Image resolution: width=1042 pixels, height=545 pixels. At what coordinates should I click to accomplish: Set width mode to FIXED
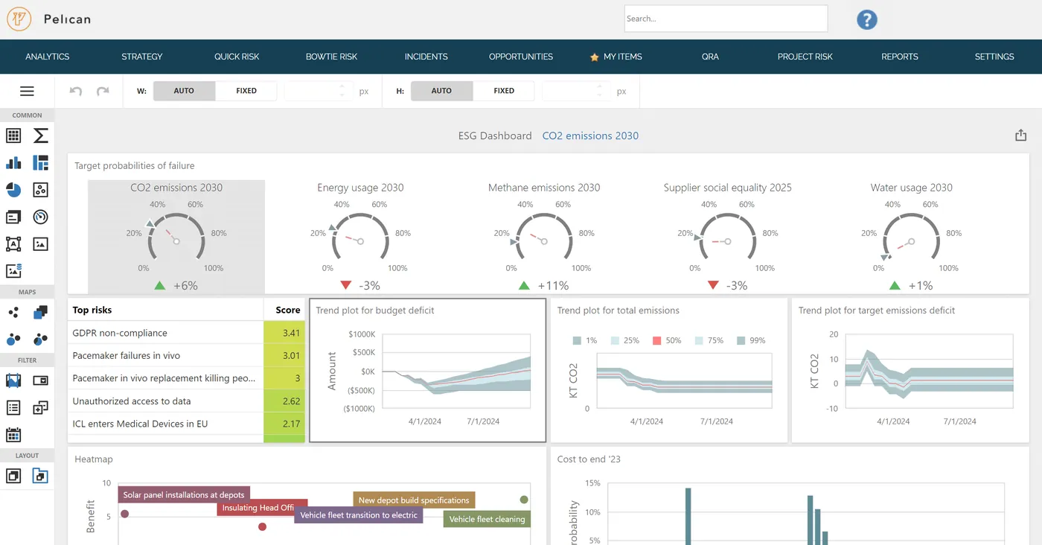tap(246, 91)
